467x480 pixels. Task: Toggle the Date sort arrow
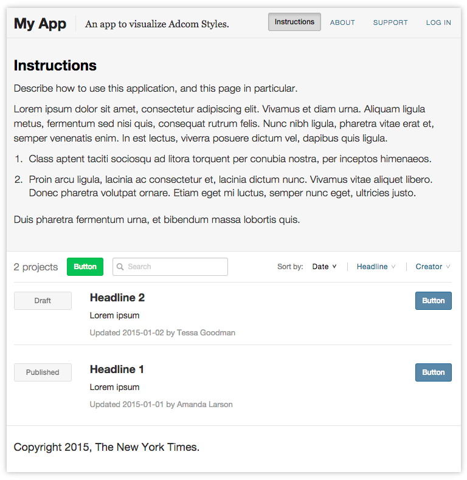[x=334, y=266]
